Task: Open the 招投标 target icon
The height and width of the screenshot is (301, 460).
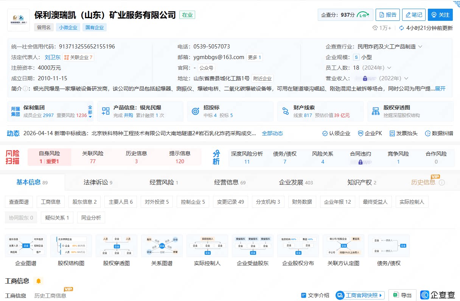Action: tap(196, 111)
